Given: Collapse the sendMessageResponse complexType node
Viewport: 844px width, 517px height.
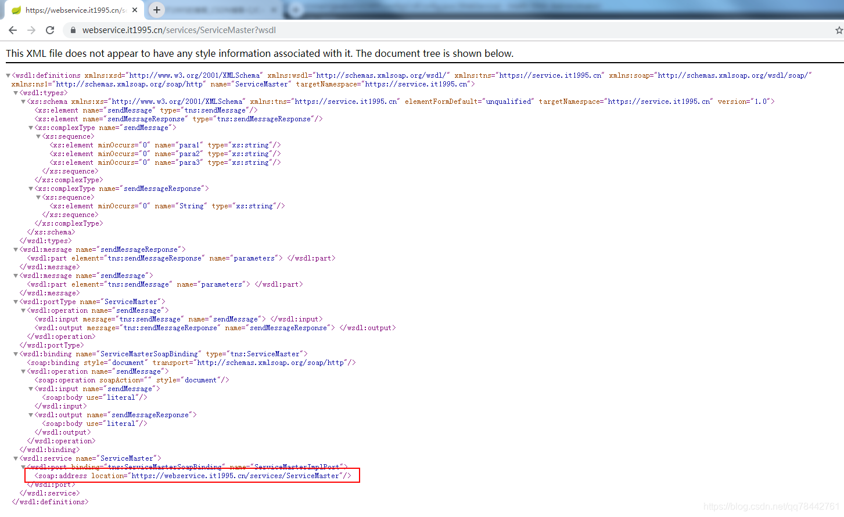Looking at the screenshot, I should [x=30, y=188].
